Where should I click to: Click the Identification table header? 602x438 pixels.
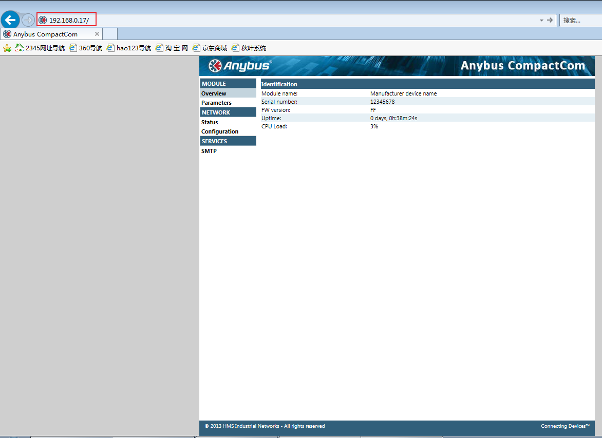point(427,84)
